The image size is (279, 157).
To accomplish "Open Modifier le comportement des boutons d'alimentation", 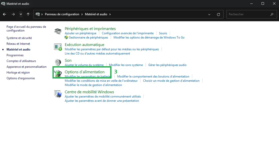I will 153,76.
